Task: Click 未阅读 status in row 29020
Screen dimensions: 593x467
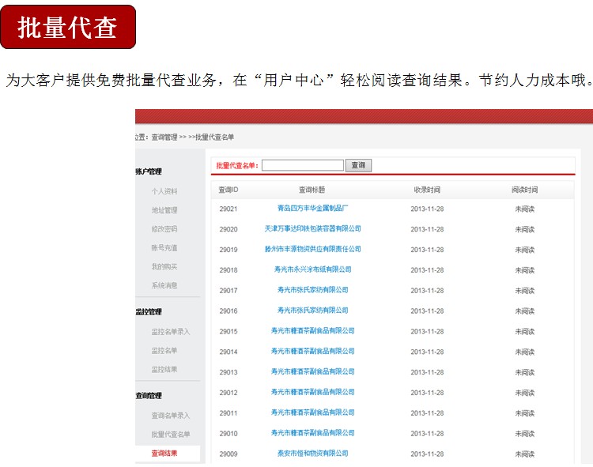Action: coord(524,229)
